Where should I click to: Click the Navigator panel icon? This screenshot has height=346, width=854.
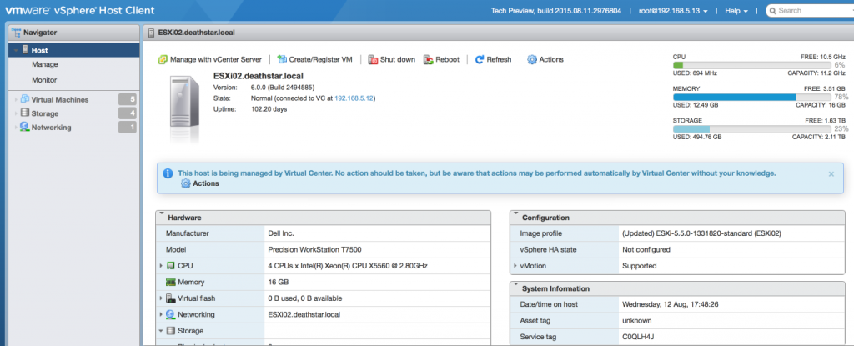click(x=17, y=33)
